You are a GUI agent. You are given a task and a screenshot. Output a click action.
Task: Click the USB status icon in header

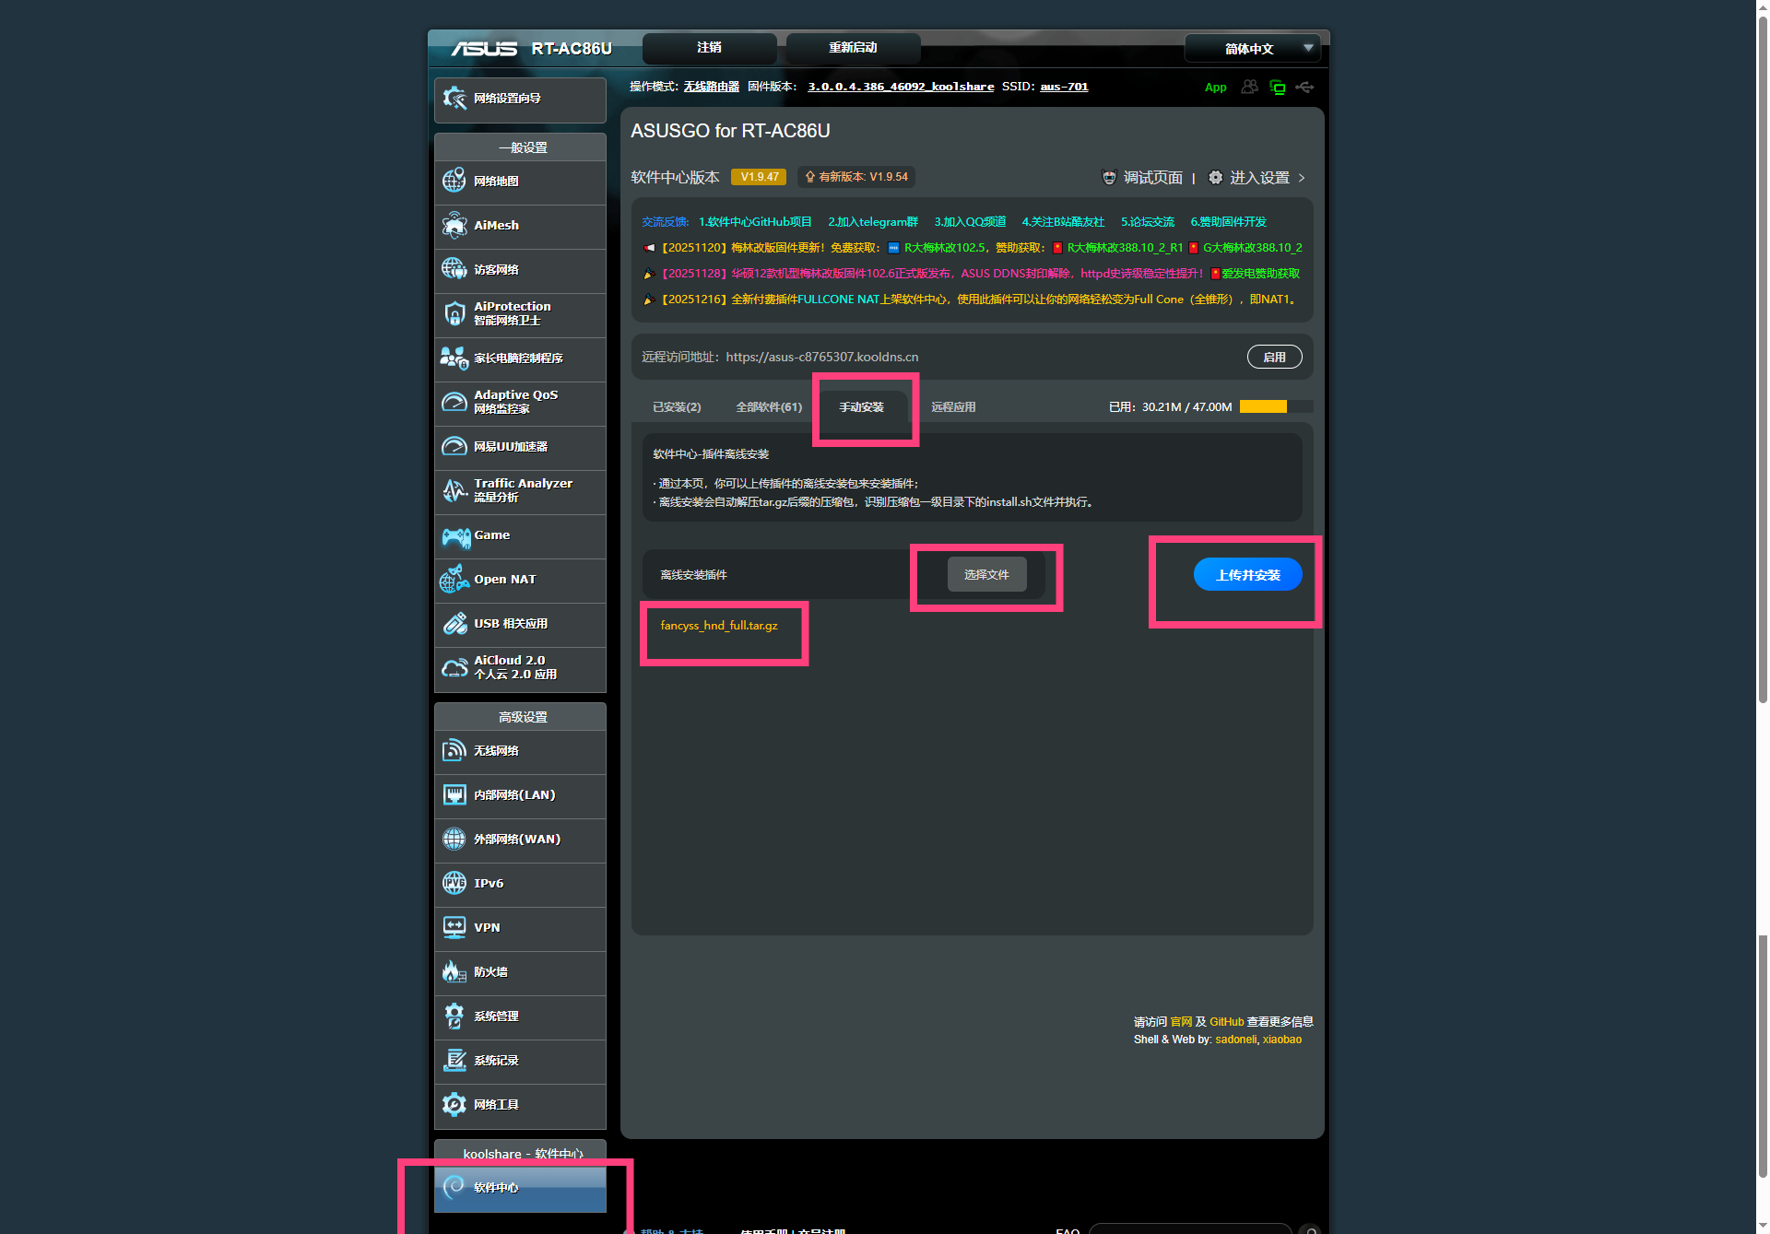click(1304, 88)
